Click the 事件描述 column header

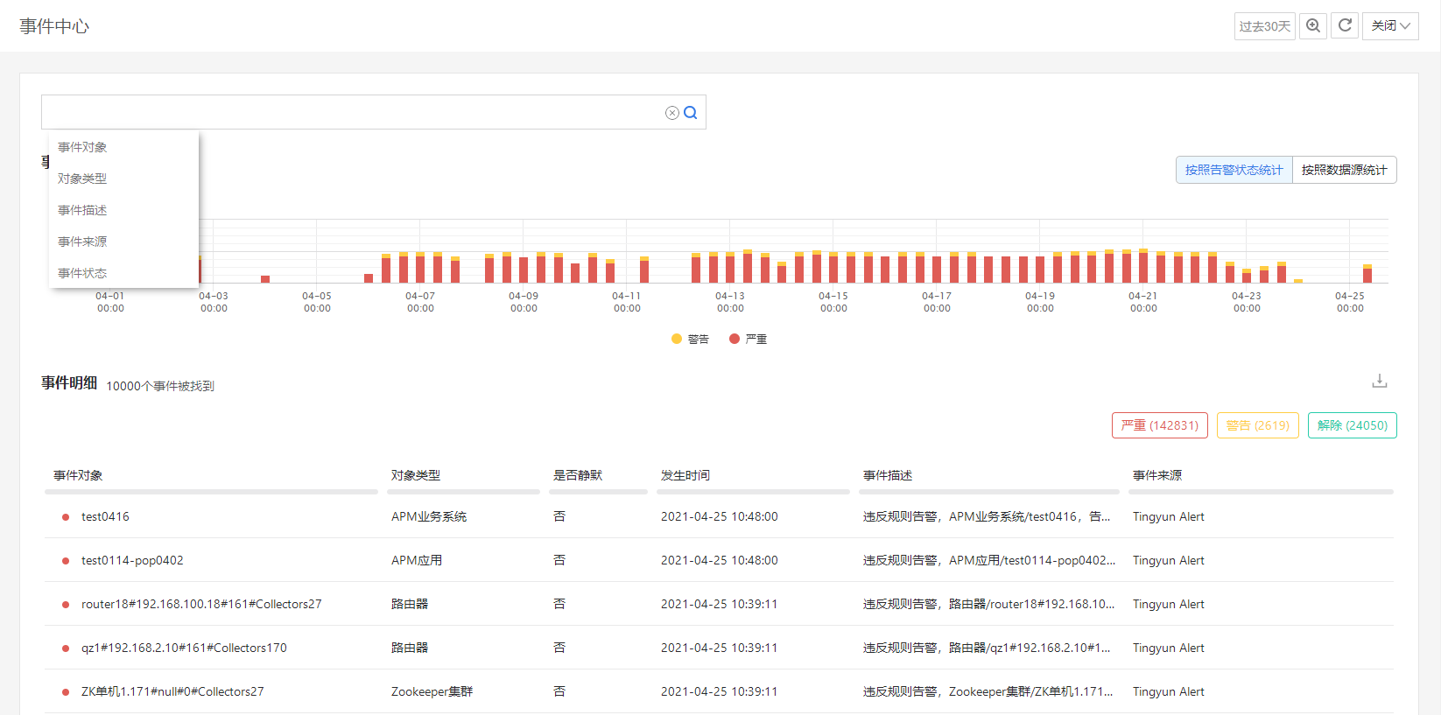[888, 475]
